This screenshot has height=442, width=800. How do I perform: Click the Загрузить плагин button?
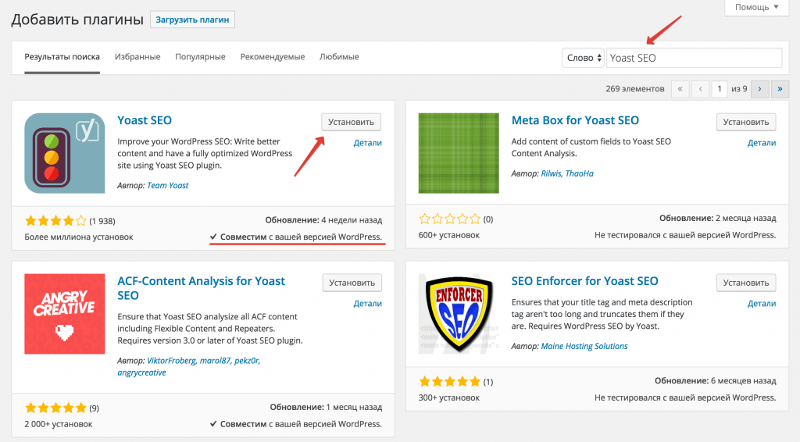pos(192,20)
